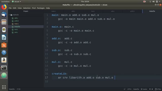Collapse the staticLib folder arrow

click(9, 15)
